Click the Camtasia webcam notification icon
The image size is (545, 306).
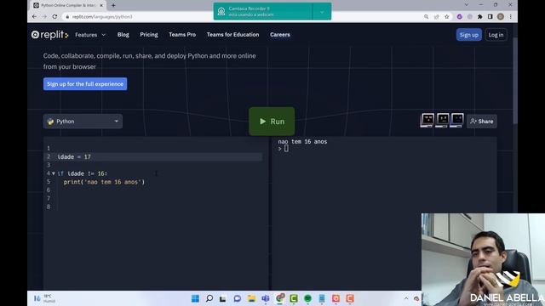click(x=221, y=12)
